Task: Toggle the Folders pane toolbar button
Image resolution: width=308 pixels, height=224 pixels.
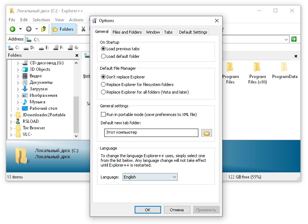Action: [63, 29]
